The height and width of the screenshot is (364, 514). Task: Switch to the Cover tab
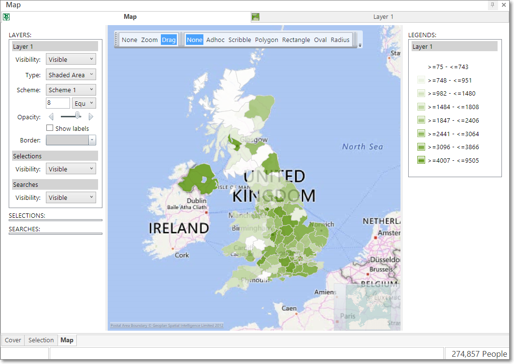coord(13,340)
